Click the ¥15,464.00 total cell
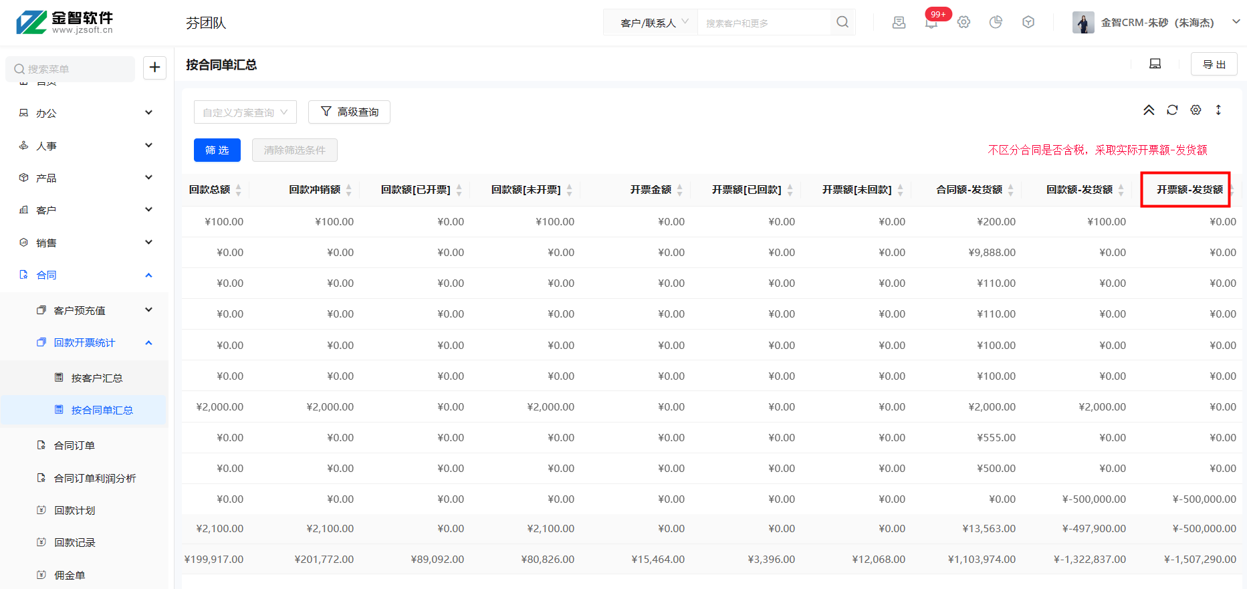Image resolution: width=1247 pixels, height=589 pixels. 658,560
